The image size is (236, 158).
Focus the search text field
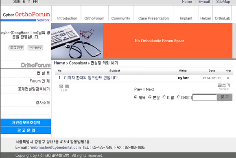(205, 97)
